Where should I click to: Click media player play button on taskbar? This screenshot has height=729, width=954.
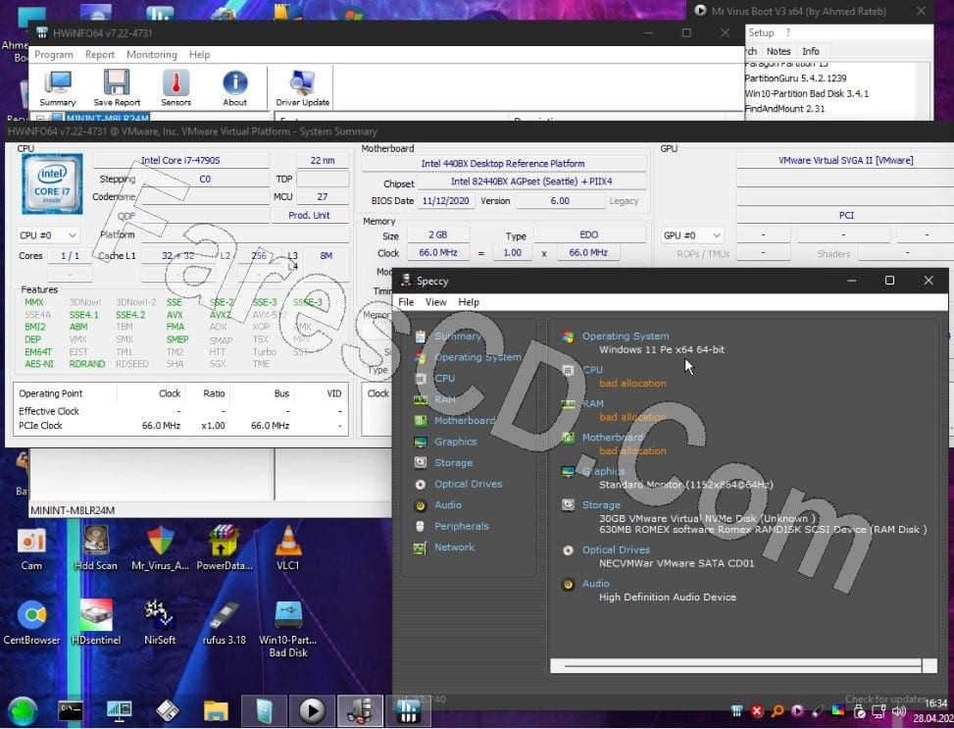pos(312,710)
